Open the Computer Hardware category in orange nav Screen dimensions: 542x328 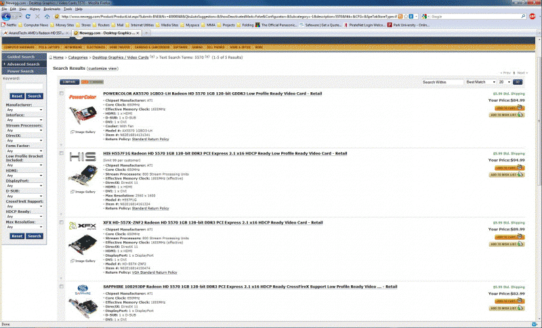[19, 47]
